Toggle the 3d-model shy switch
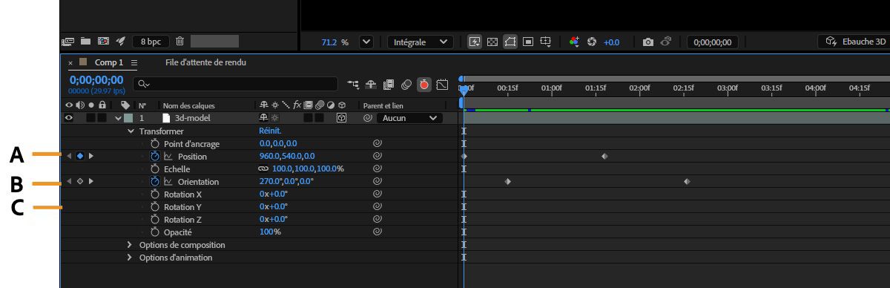This screenshot has width=890, height=288. pos(263,117)
